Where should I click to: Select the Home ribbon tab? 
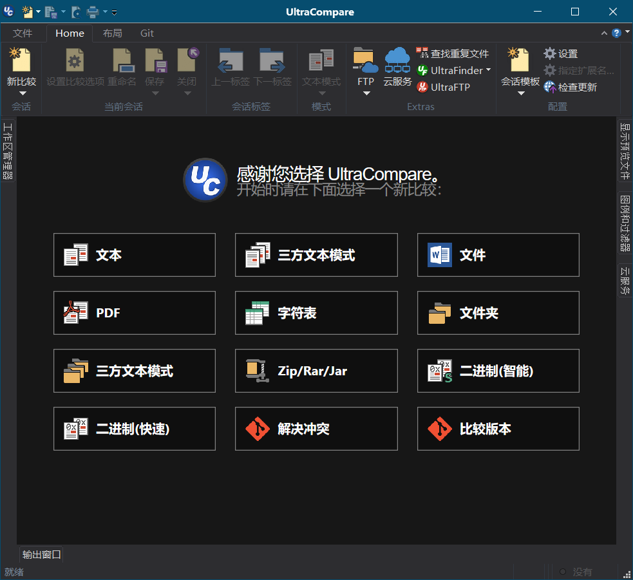(70, 33)
